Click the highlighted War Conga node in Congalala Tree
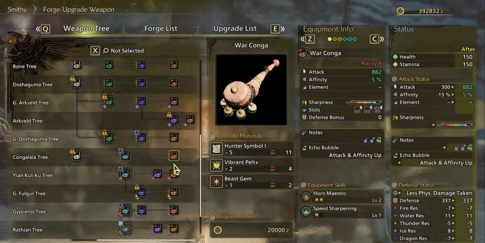 [x=174, y=155]
